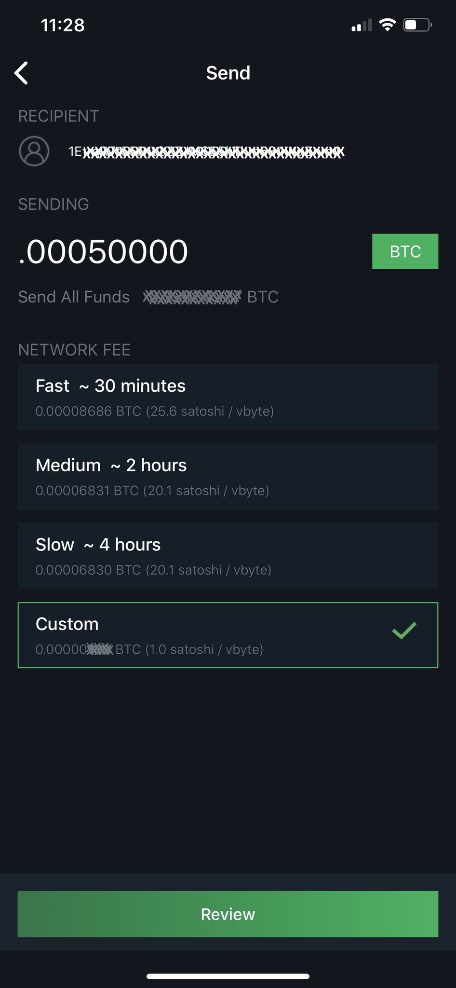Select the Medium ~2 hours fee option

coord(228,477)
